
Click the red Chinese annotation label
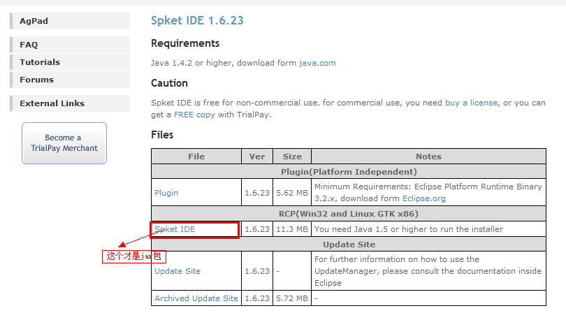(136, 256)
